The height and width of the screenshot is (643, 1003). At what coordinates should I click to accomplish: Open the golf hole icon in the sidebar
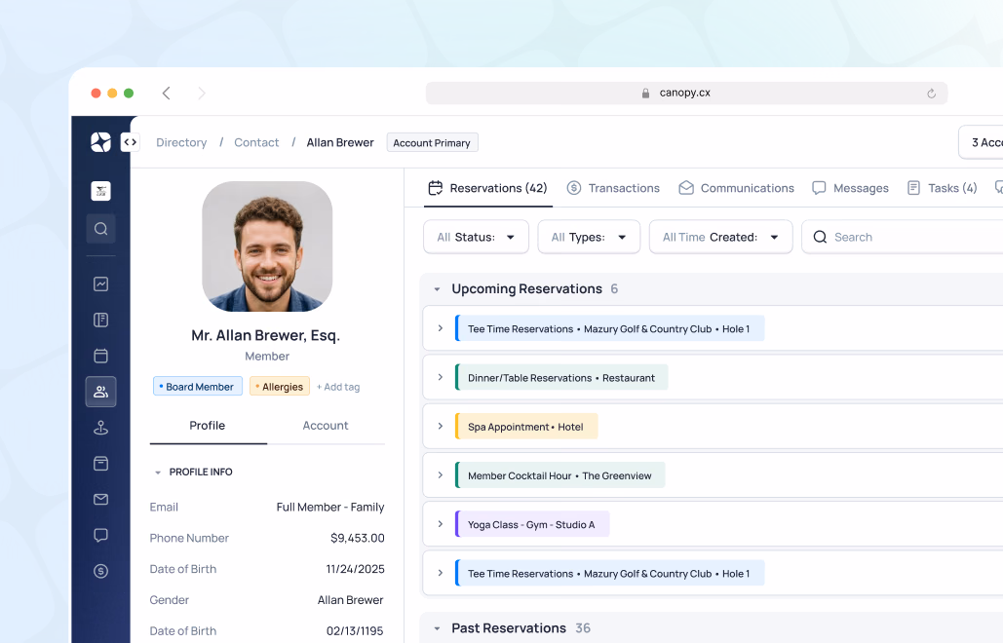[x=100, y=428]
